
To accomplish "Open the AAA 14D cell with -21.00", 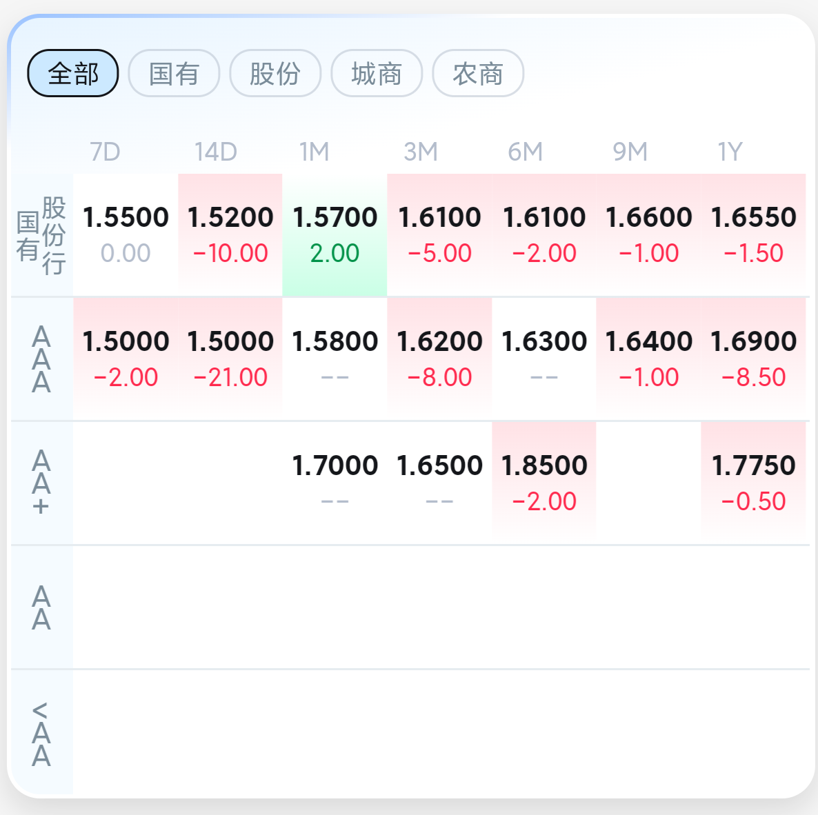I will pos(230,359).
